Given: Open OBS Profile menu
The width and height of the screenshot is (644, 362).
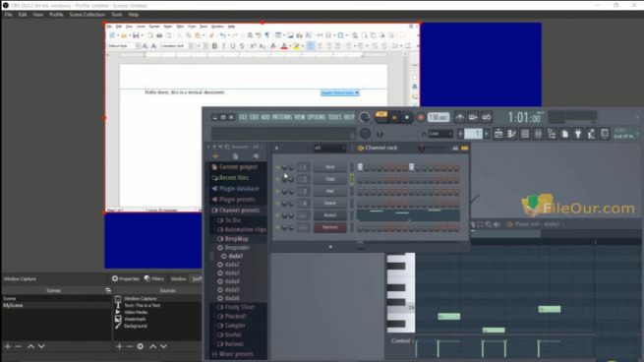Looking at the screenshot, I should (56, 15).
